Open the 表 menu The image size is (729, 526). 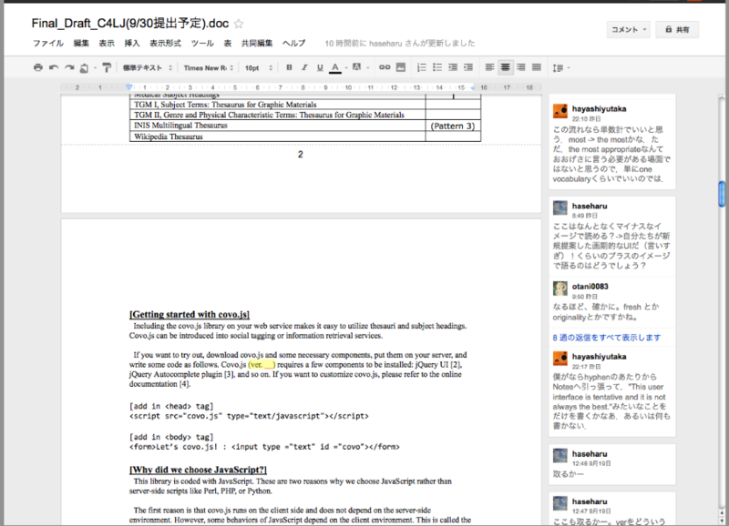tap(227, 43)
